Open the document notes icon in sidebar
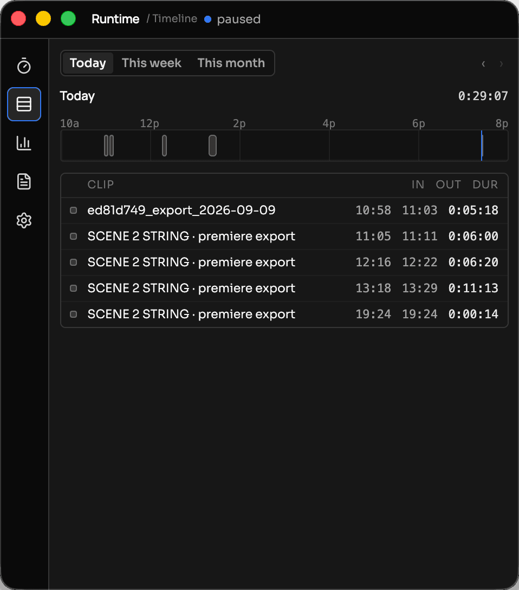The height and width of the screenshot is (590, 519). 24,182
